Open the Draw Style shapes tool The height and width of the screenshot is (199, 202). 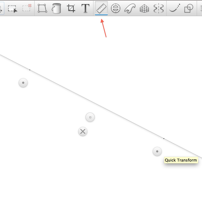pos(189,8)
